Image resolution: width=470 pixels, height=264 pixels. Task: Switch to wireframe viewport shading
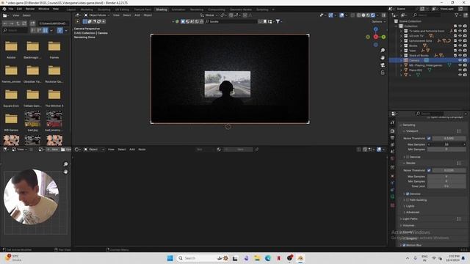tap(359, 15)
